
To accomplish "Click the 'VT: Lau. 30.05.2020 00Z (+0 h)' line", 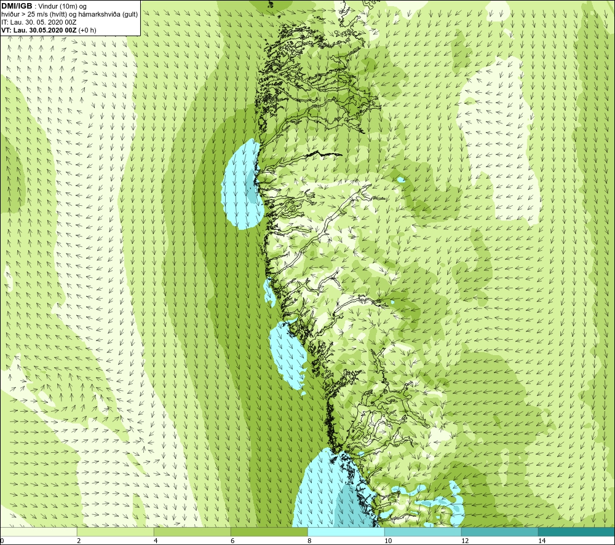I will click(x=49, y=30).
